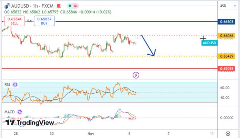Image resolution: width=240 pixels, height=138 pixels.
Task: Click the MACD indicator label
Action: pyautogui.click(x=10, y=112)
